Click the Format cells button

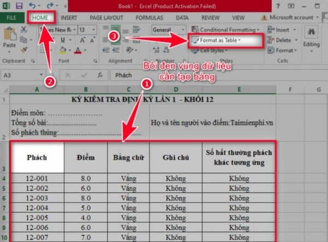click(x=283, y=50)
